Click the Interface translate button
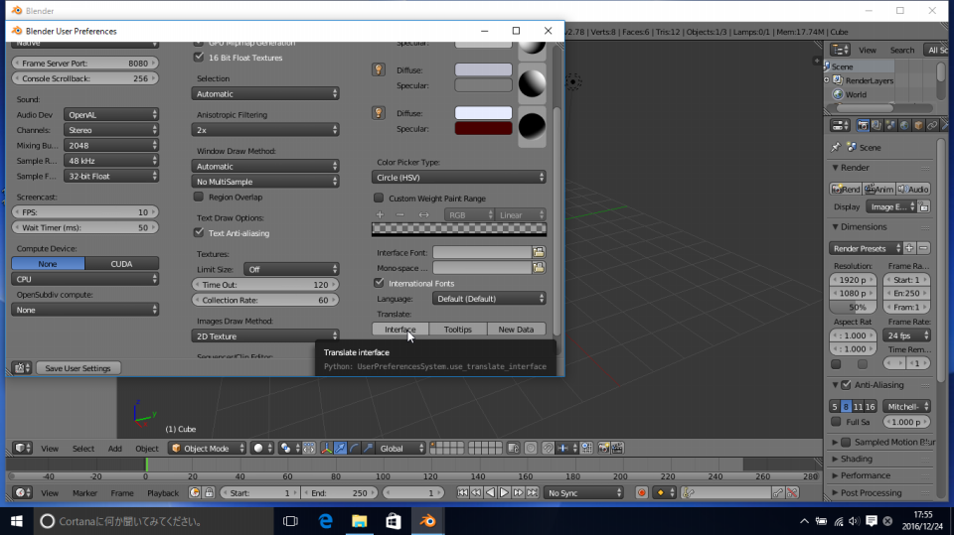The height and width of the screenshot is (535, 954). (x=400, y=329)
